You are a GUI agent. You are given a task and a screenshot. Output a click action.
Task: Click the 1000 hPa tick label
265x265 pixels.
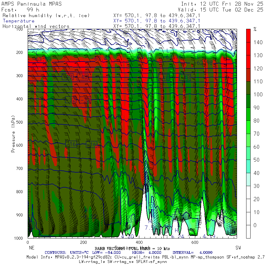[x=19, y=238]
